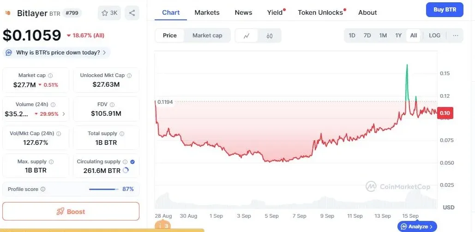
Task: Open the Markets tab
Action: [x=207, y=13]
